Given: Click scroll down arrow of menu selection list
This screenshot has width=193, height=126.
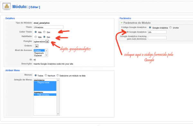Looking at the screenshot, I should click(58, 114).
